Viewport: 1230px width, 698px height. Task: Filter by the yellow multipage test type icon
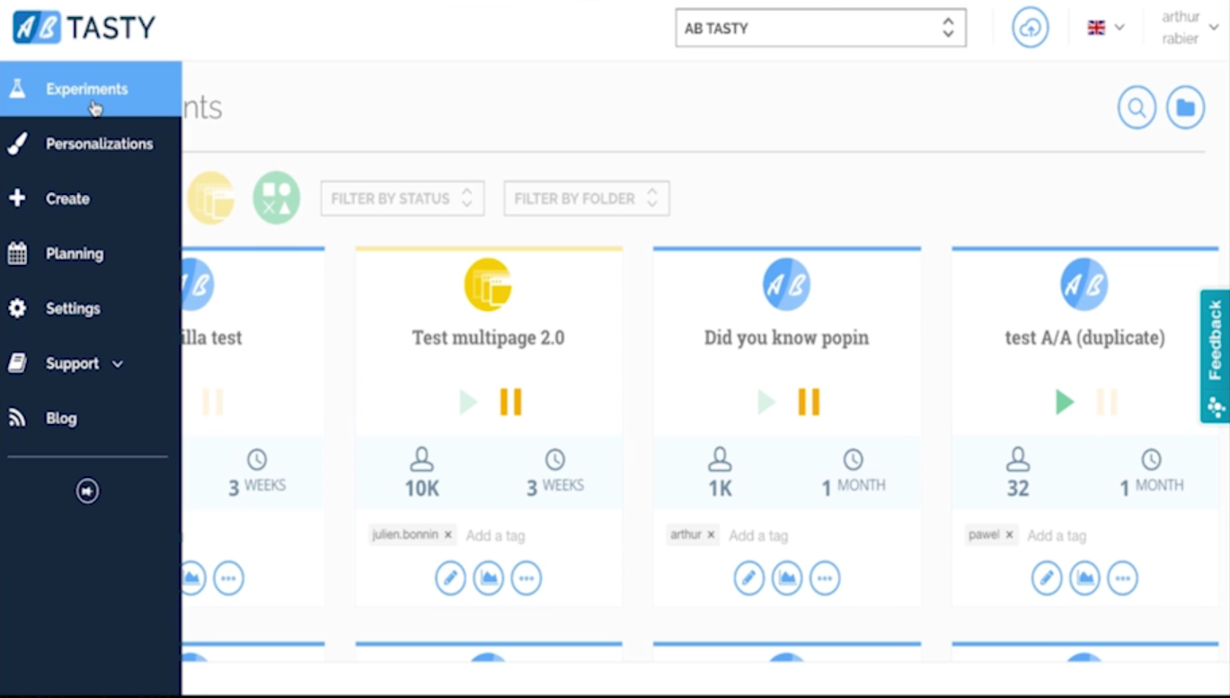pos(211,198)
